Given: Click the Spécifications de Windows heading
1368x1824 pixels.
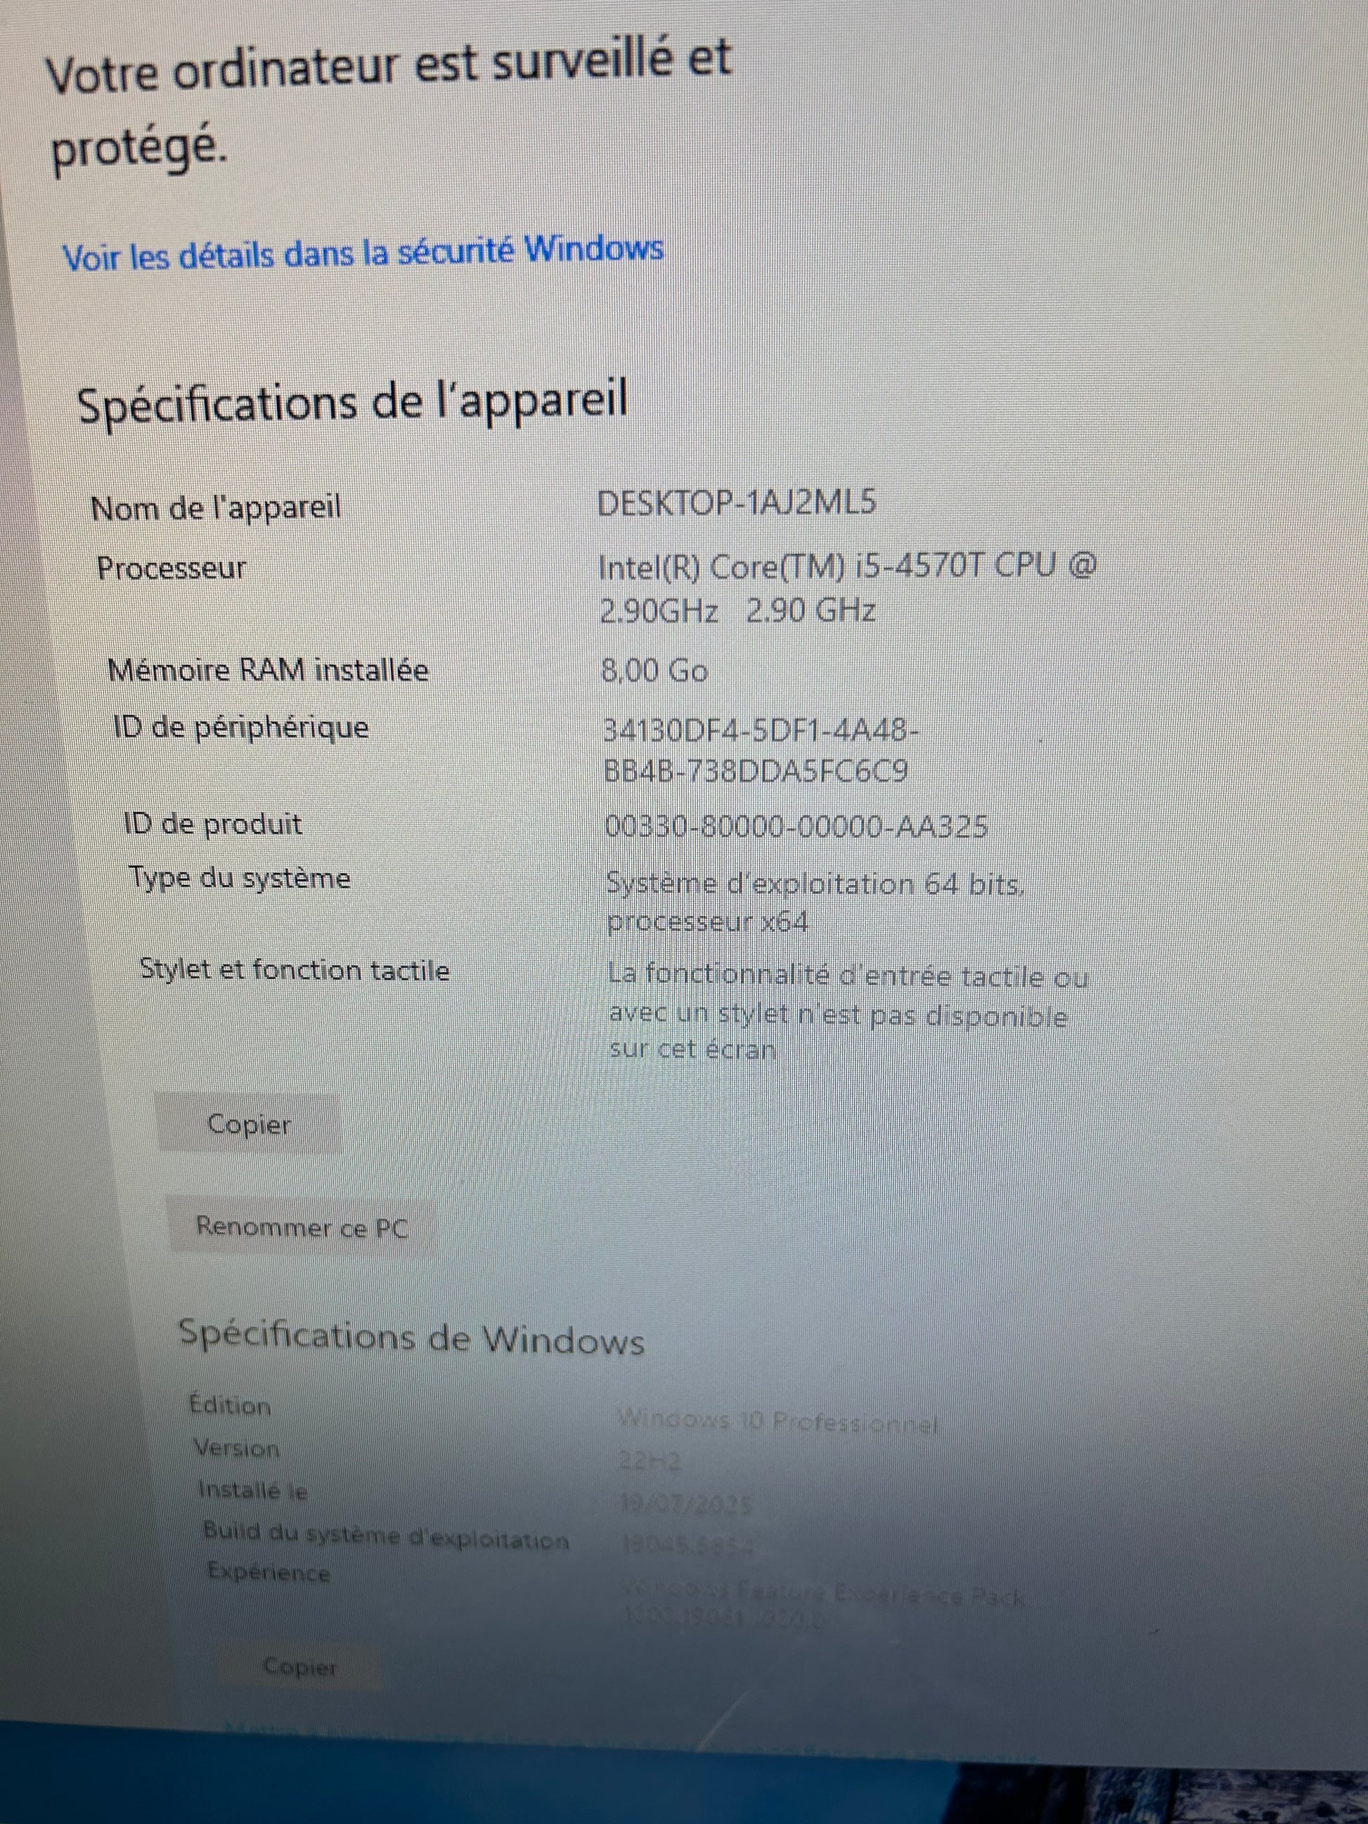Looking at the screenshot, I should [x=411, y=1338].
